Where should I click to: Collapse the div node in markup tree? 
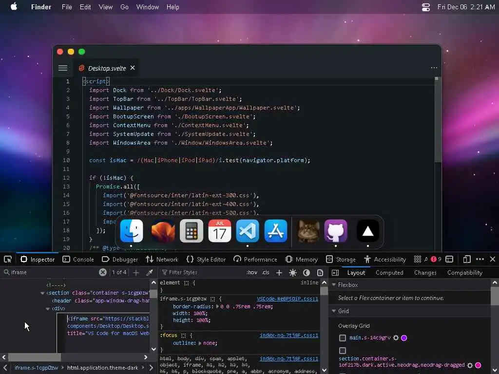[x=48, y=308]
